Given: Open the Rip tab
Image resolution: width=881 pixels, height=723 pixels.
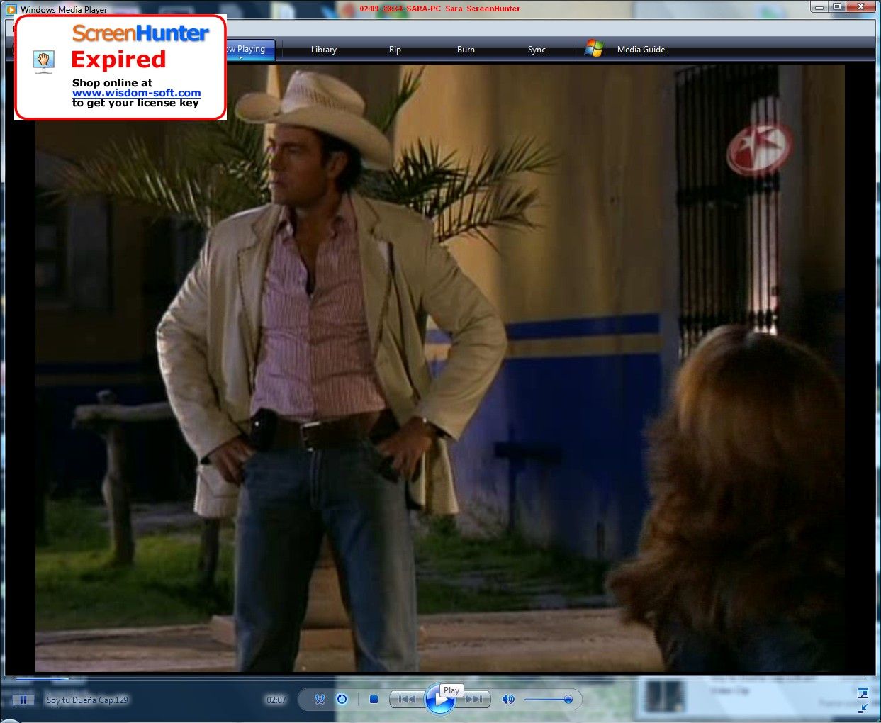Looking at the screenshot, I should (x=395, y=50).
